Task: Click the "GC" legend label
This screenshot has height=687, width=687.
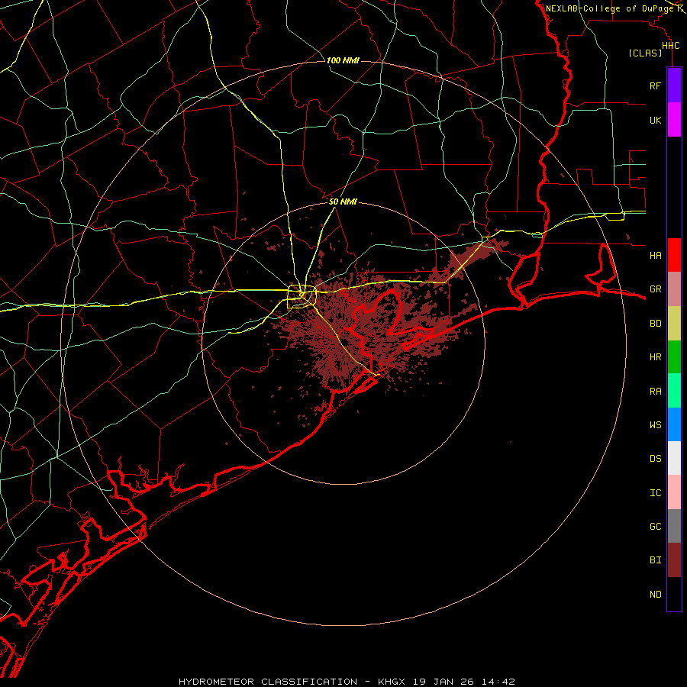Action: click(655, 527)
